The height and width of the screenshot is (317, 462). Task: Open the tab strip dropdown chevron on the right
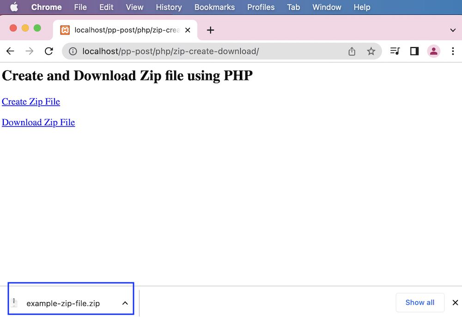[x=453, y=30]
